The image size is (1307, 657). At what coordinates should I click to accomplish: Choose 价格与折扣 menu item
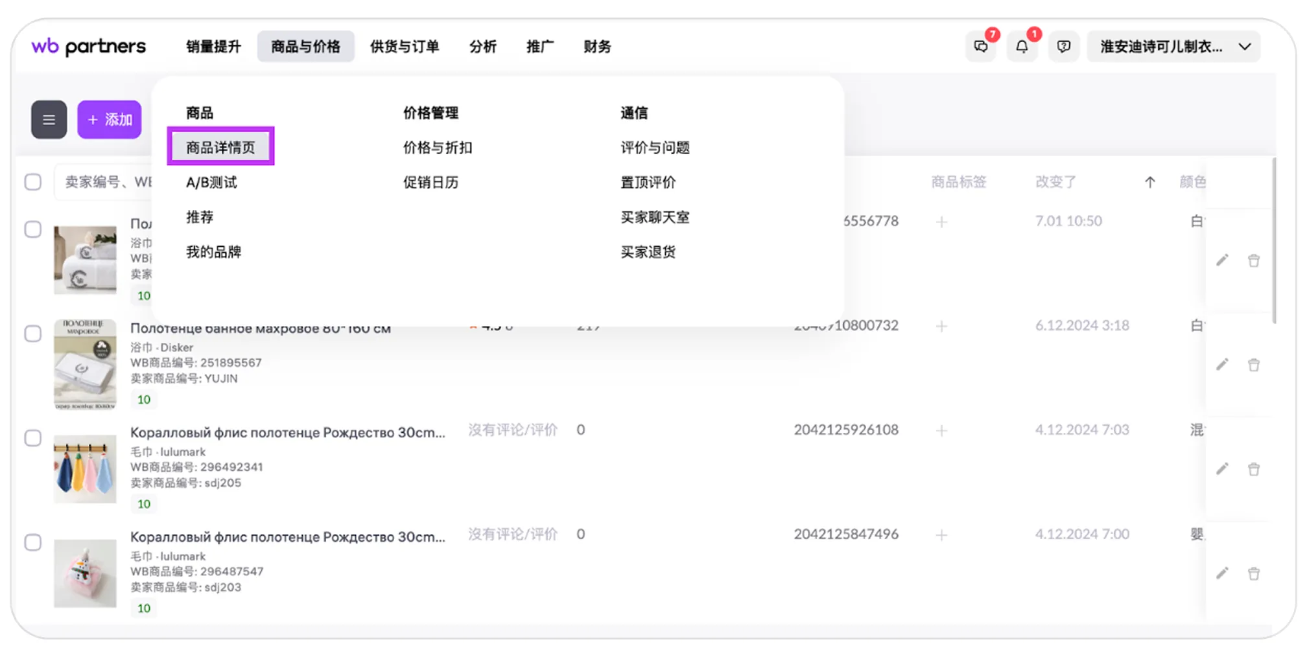coord(438,147)
